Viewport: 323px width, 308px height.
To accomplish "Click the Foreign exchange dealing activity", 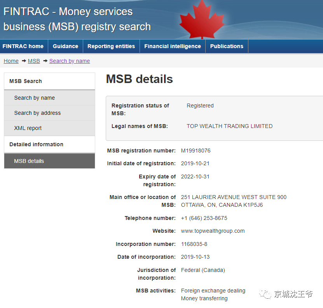I will pyautogui.click(x=213, y=291).
